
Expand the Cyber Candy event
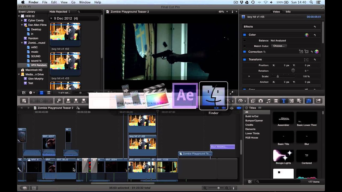pyautogui.click(x=22, y=21)
